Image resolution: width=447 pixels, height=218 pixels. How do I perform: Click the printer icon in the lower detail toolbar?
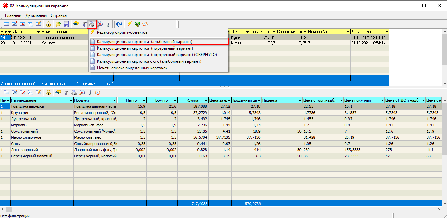pos(74,93)
